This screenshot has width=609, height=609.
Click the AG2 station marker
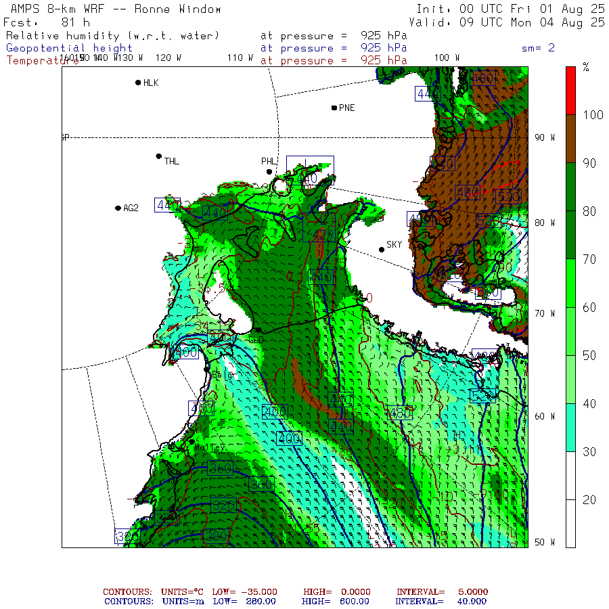tap(118, 208)
